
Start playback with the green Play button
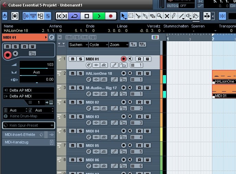(99, 16)
